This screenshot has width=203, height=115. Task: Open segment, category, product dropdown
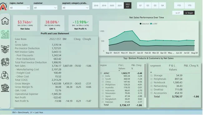[x=76, y=7]
